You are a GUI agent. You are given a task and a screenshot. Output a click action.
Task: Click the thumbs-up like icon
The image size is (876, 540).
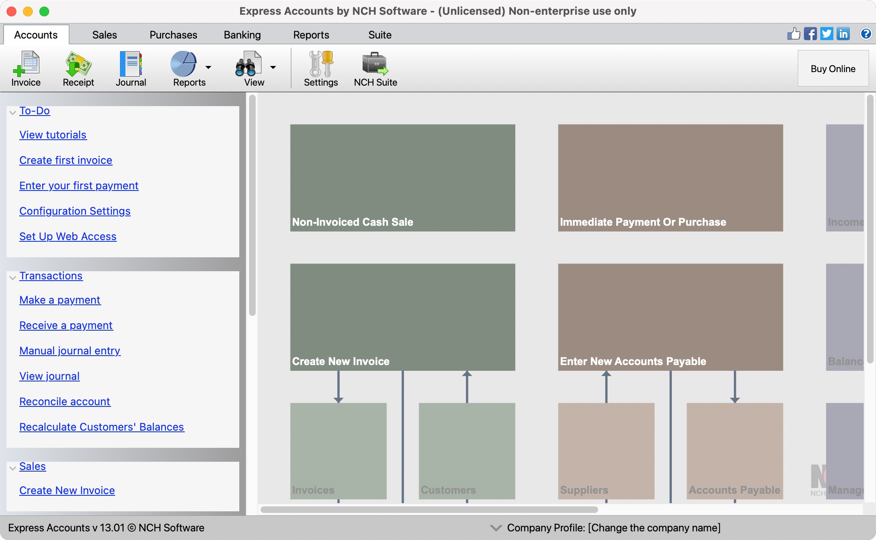(x=794, y=34)
